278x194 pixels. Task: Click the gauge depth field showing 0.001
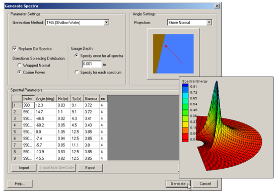point(92,64)
